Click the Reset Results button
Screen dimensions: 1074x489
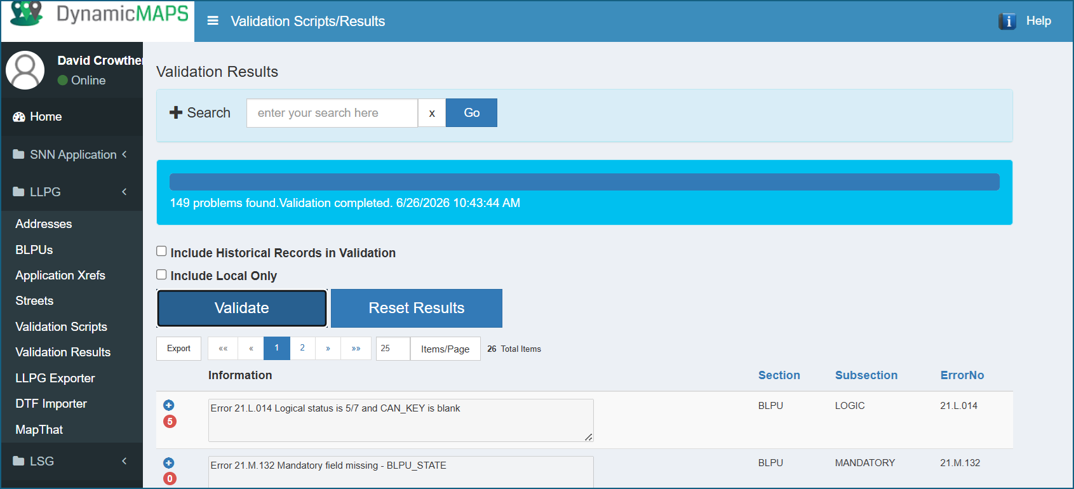417,308
